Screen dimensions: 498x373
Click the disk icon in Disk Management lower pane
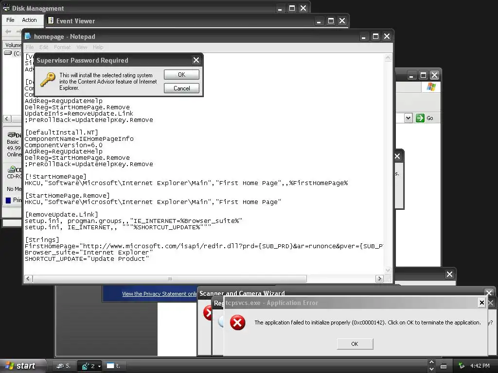pyautogui.click(x=12, y=135)
